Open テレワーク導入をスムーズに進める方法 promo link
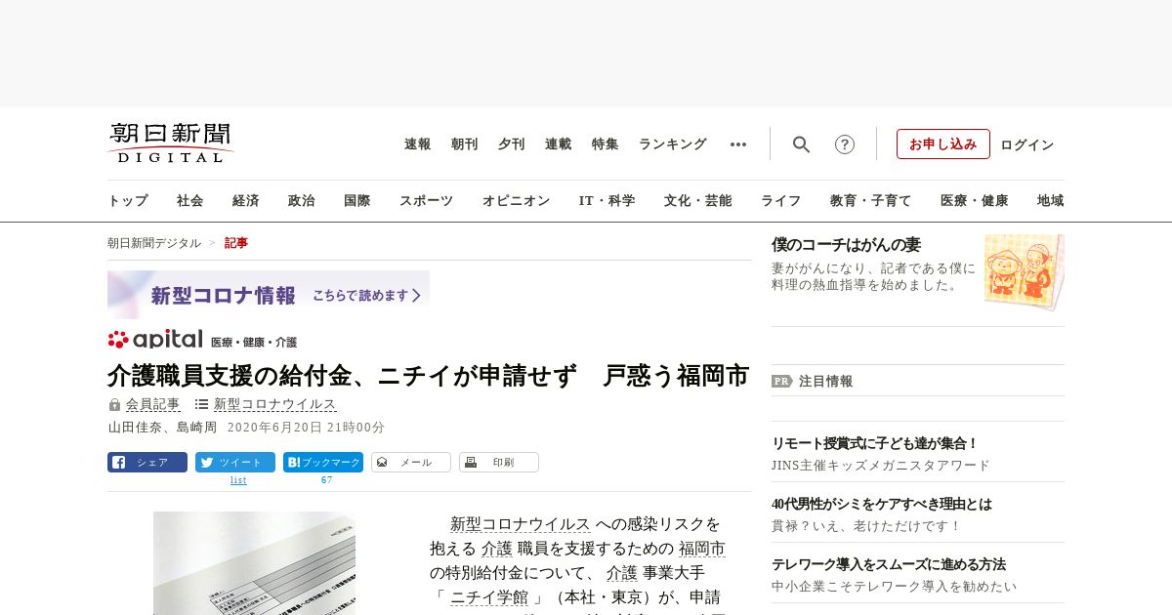The image size is (1172, 615). 889,564
